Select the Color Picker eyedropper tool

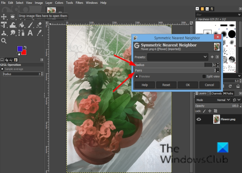click(39, 33)
